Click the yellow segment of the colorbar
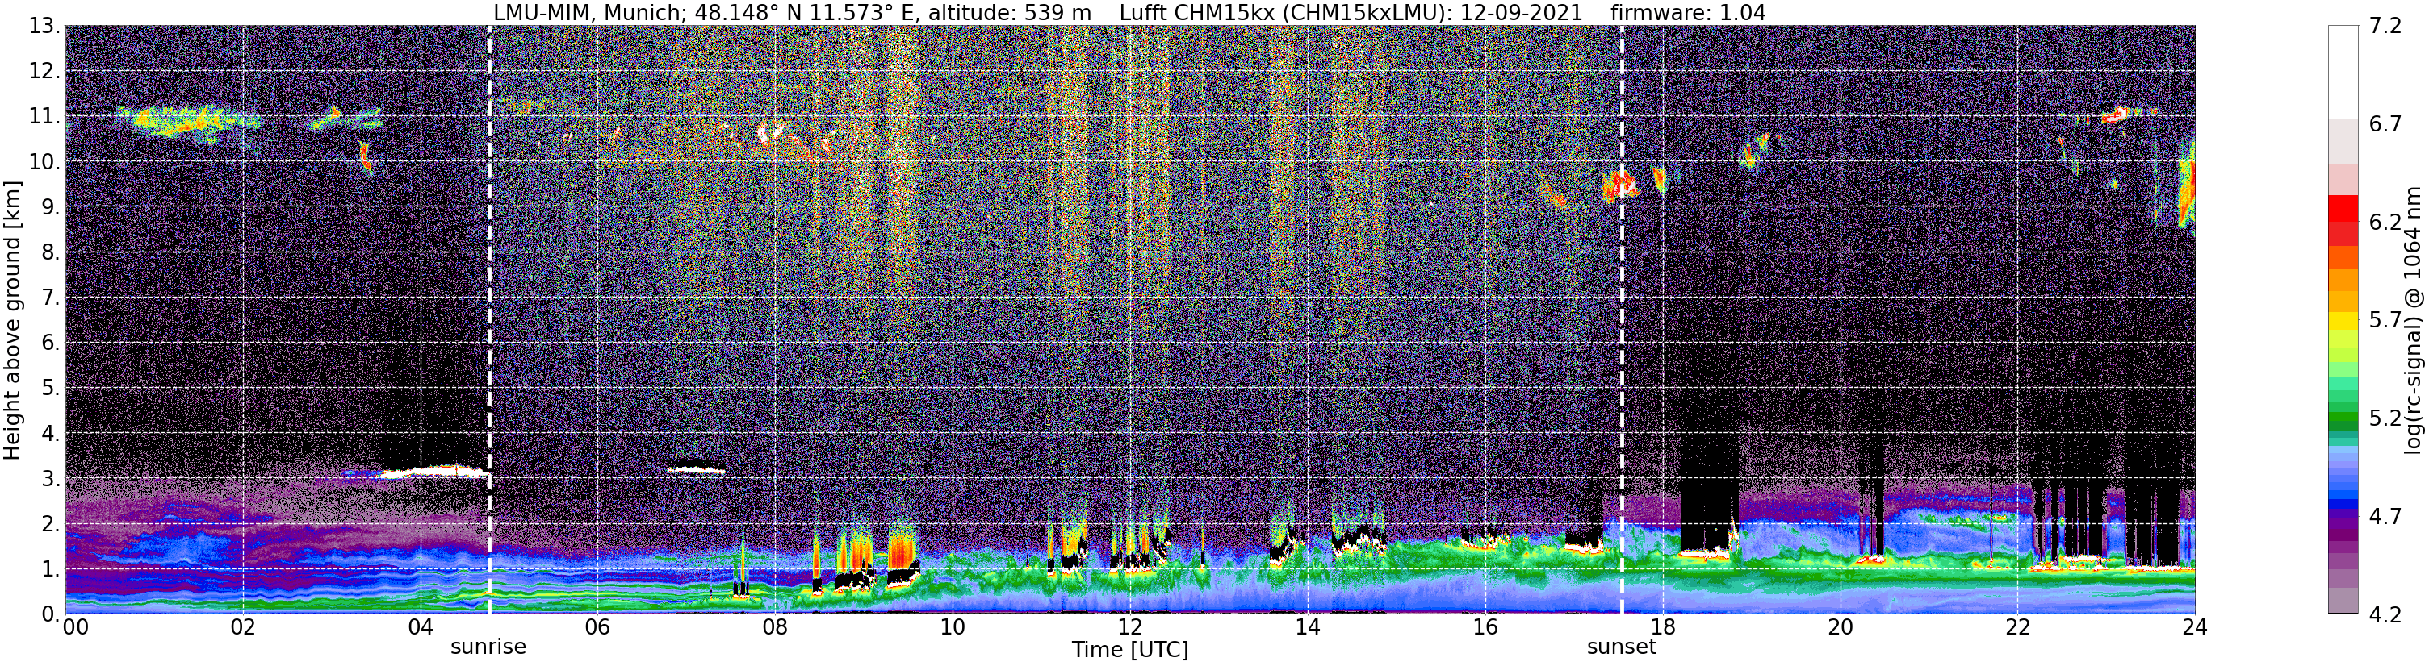 2343,320
